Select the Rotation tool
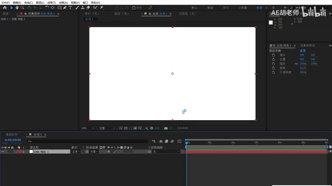The width and height of the screenshot is (332, 186). coord(47,8)
